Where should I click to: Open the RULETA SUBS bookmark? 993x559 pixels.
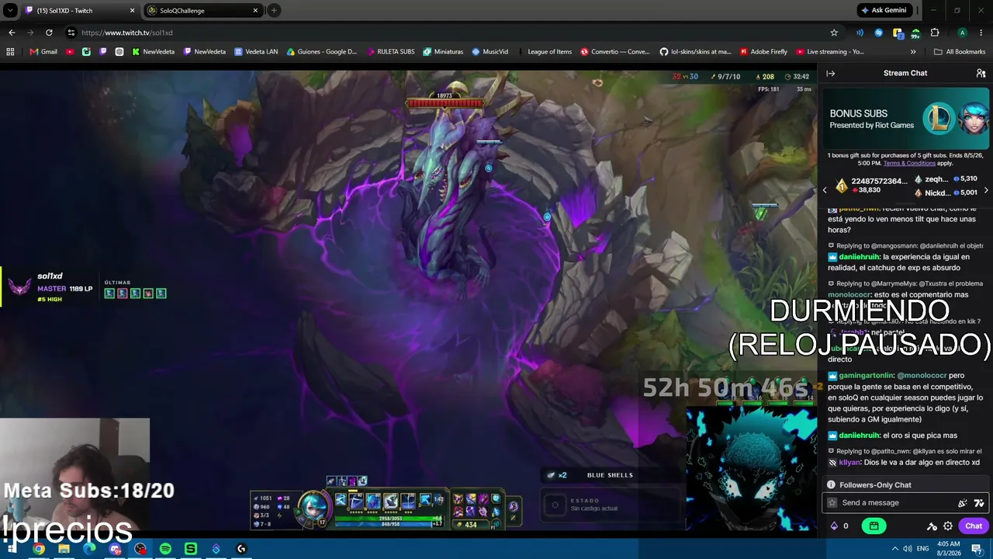pyautogui.click(x=390, y=52)
